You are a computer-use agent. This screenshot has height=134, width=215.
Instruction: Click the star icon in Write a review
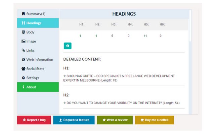[104, 120]
